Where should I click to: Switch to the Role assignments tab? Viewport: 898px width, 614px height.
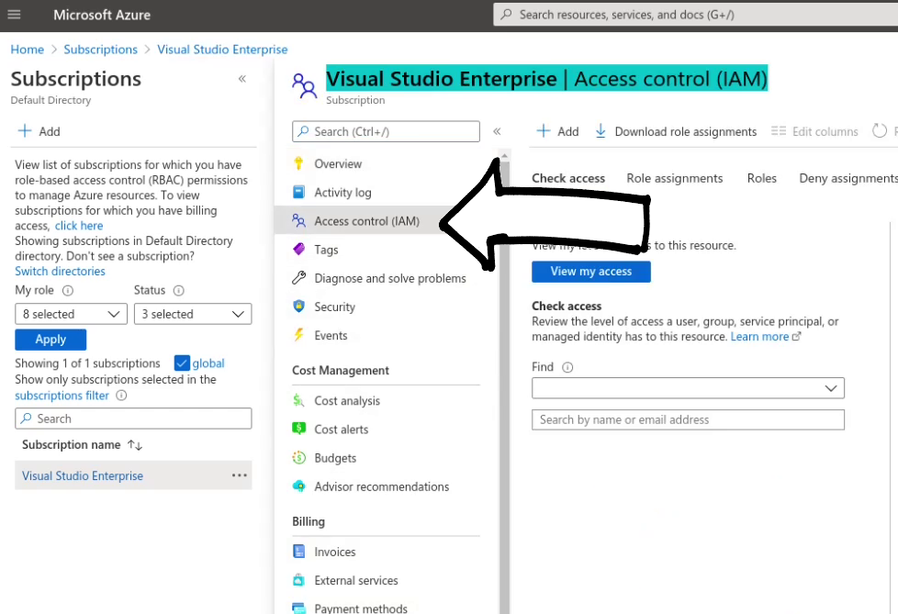[675, 179]
